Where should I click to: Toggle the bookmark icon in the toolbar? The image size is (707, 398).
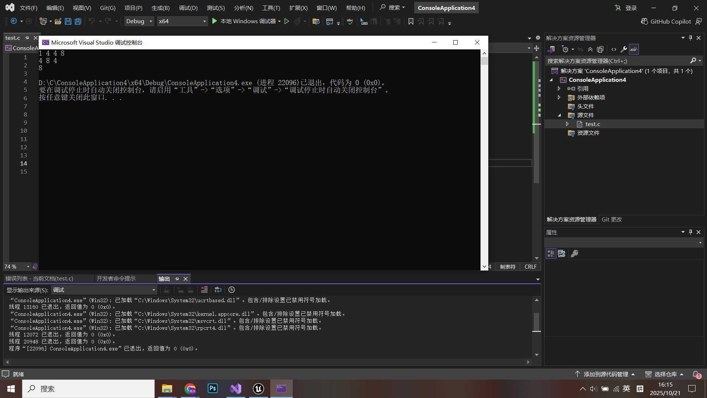pos(411,21)
